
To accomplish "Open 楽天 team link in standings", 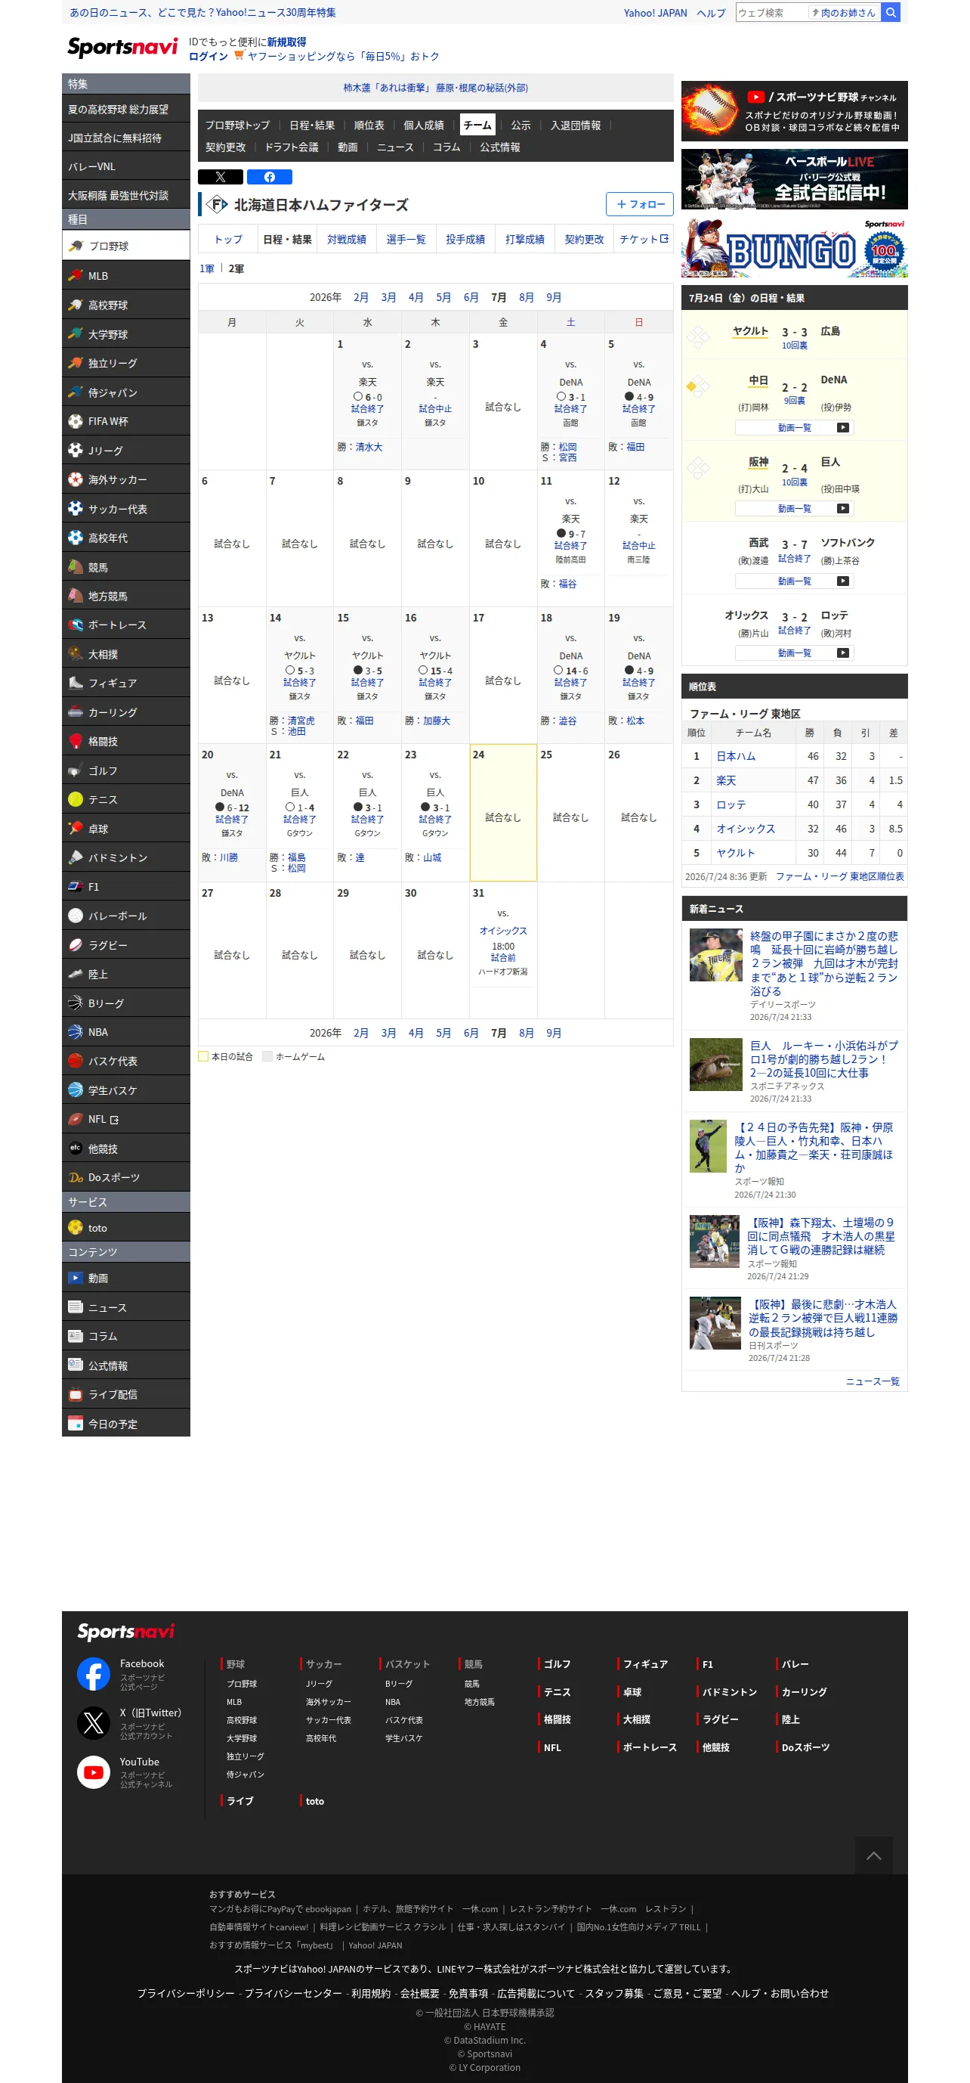I will [x=726, y=780].
